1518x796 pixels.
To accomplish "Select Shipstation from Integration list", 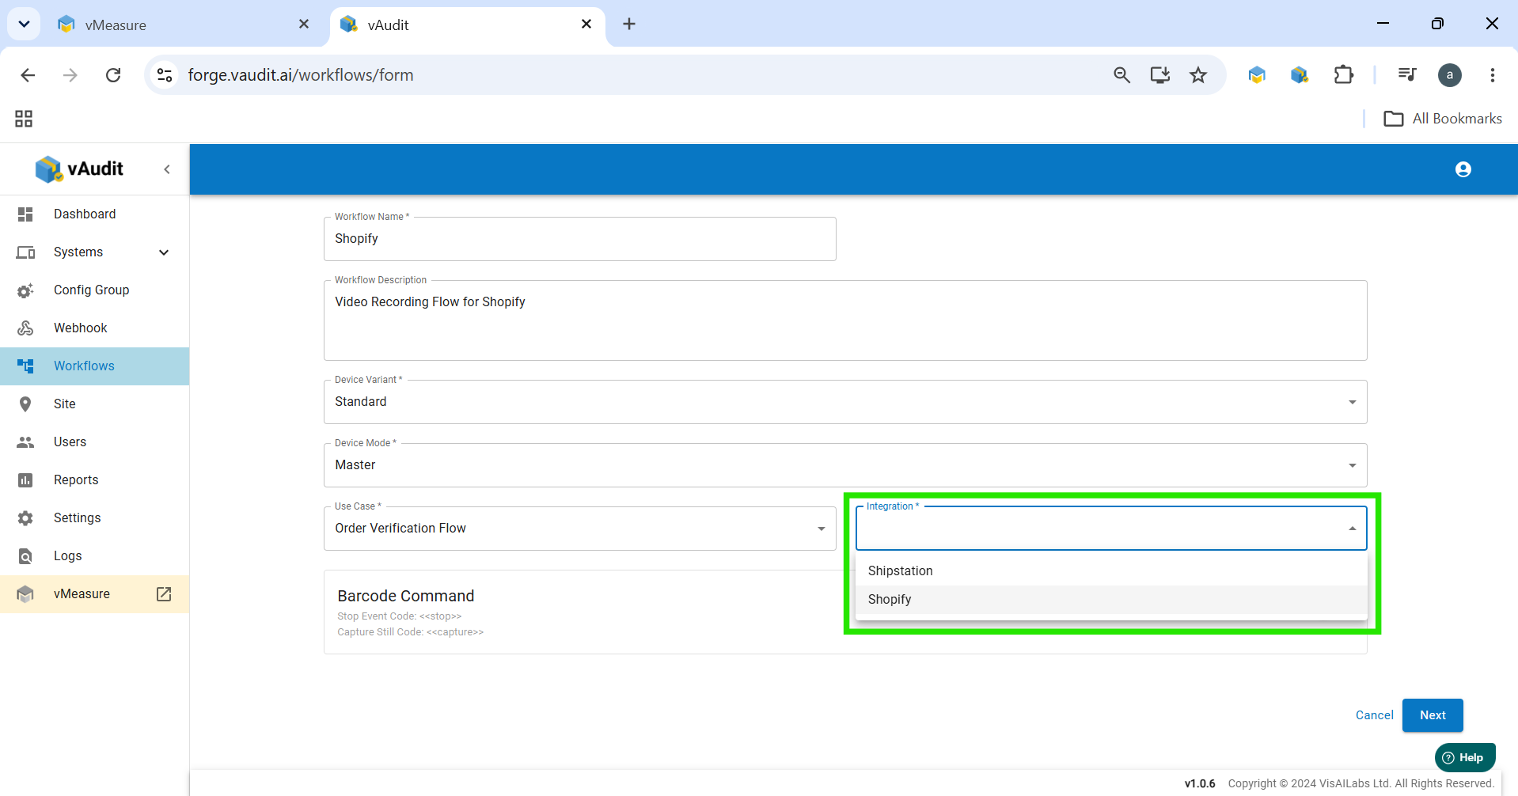I will coord(1111,571).
